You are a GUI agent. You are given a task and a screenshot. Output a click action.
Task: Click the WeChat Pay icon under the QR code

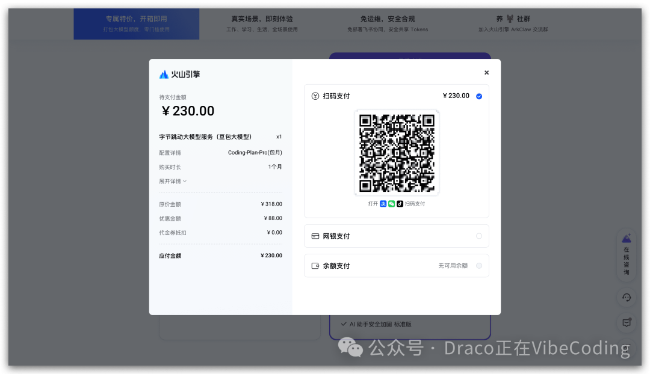click(x=391, y=204)
